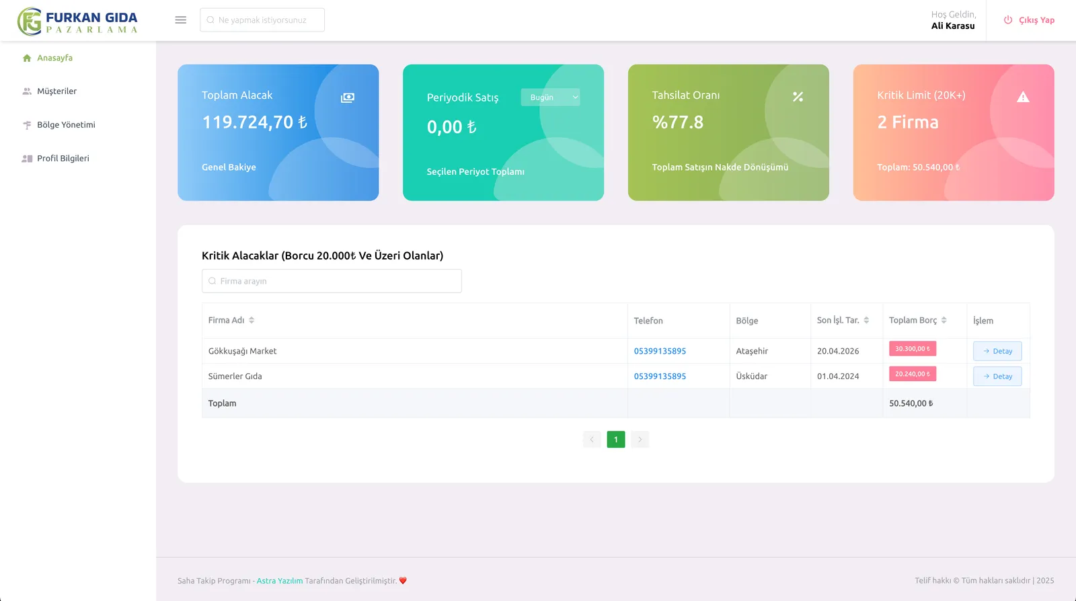Click the people icon beside Müşteriler
The height and width of the screenshot is (601, 1076).
point(27,91)
